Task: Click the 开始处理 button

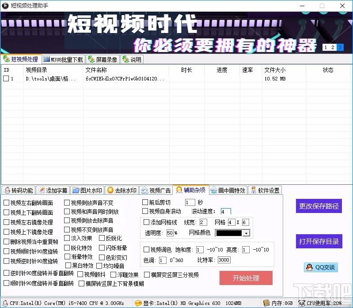Action: (x=246, y=278)
